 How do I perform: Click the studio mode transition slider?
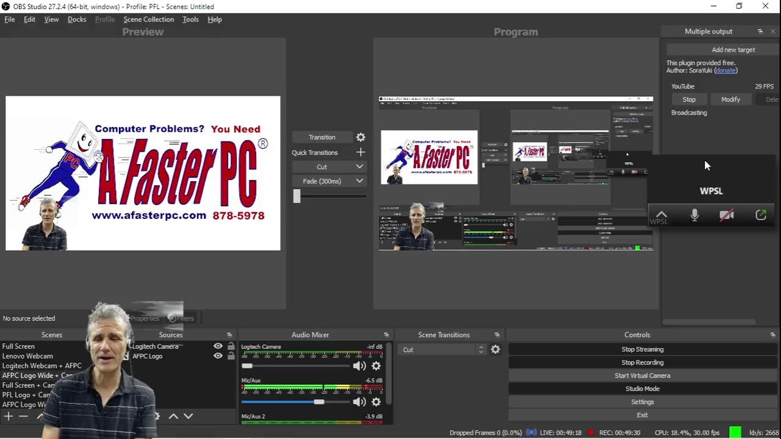pos(329,196)
